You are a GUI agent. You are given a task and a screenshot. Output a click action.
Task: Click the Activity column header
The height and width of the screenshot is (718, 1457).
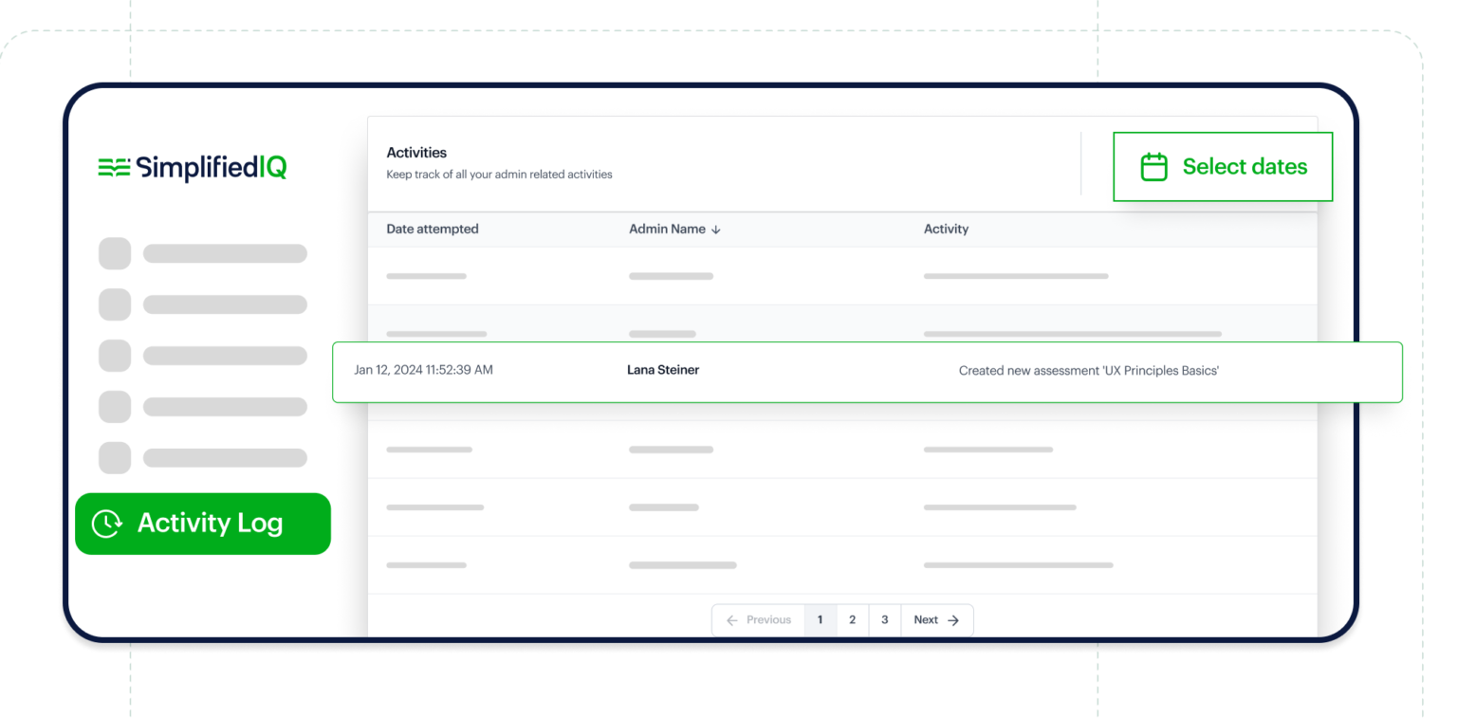(x=946, y=229)
